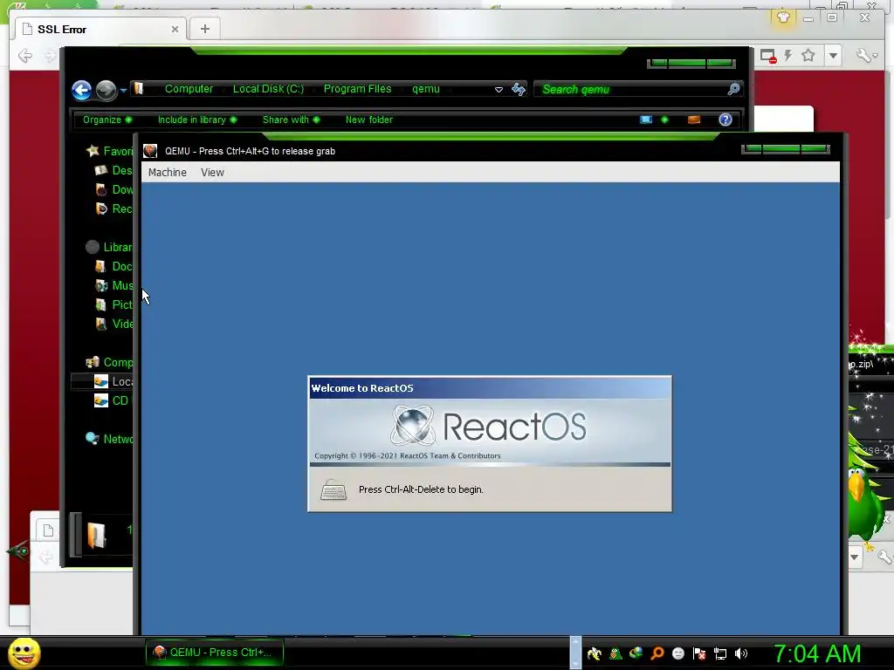This screenshot has height=670, width=894.
Task: Click orange magnifier tray icon
Action: pyautogui.click(x=657, y=653)
